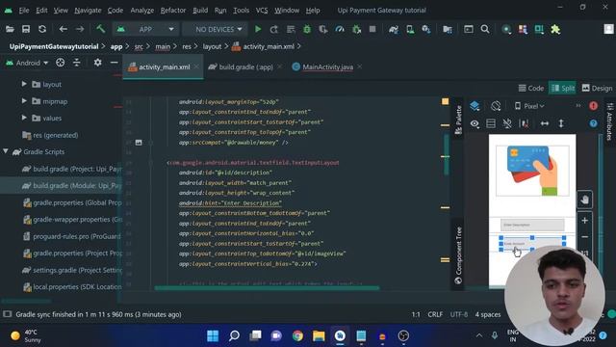Open SDK manager icon

pyautogui.click(x=426, y=29)
